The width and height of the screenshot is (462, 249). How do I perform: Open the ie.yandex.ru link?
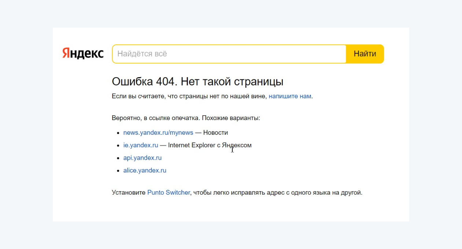point(141,145)
